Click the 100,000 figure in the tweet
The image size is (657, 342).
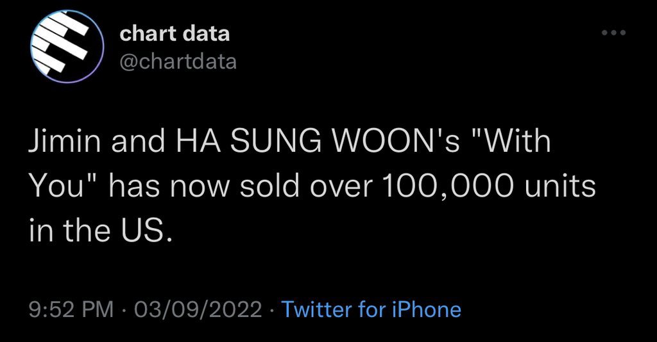click(x=447, y=186)
